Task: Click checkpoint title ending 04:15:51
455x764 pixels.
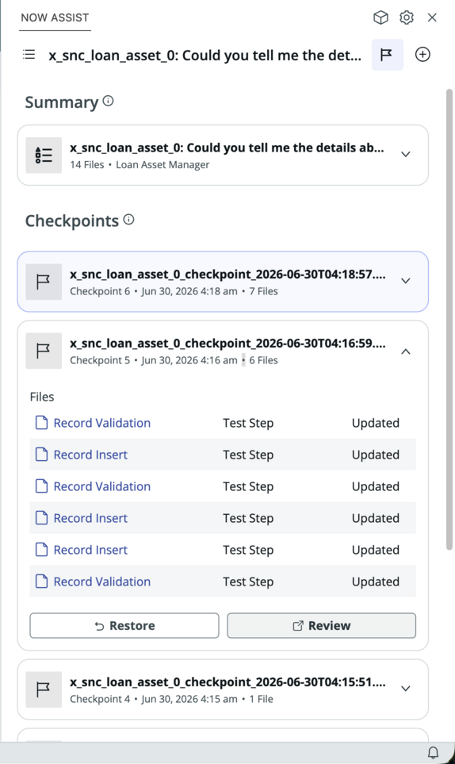Action: [x=227, y=682]
